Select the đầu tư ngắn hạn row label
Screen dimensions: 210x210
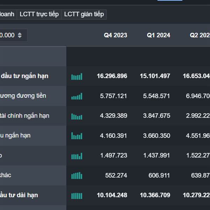(24, 76)
